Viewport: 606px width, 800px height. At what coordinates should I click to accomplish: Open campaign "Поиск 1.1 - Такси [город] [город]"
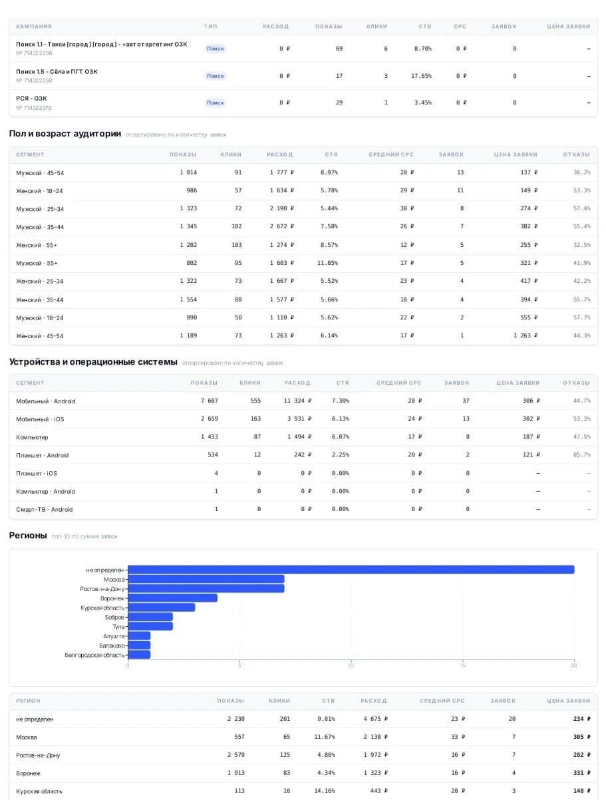(102, 45)
